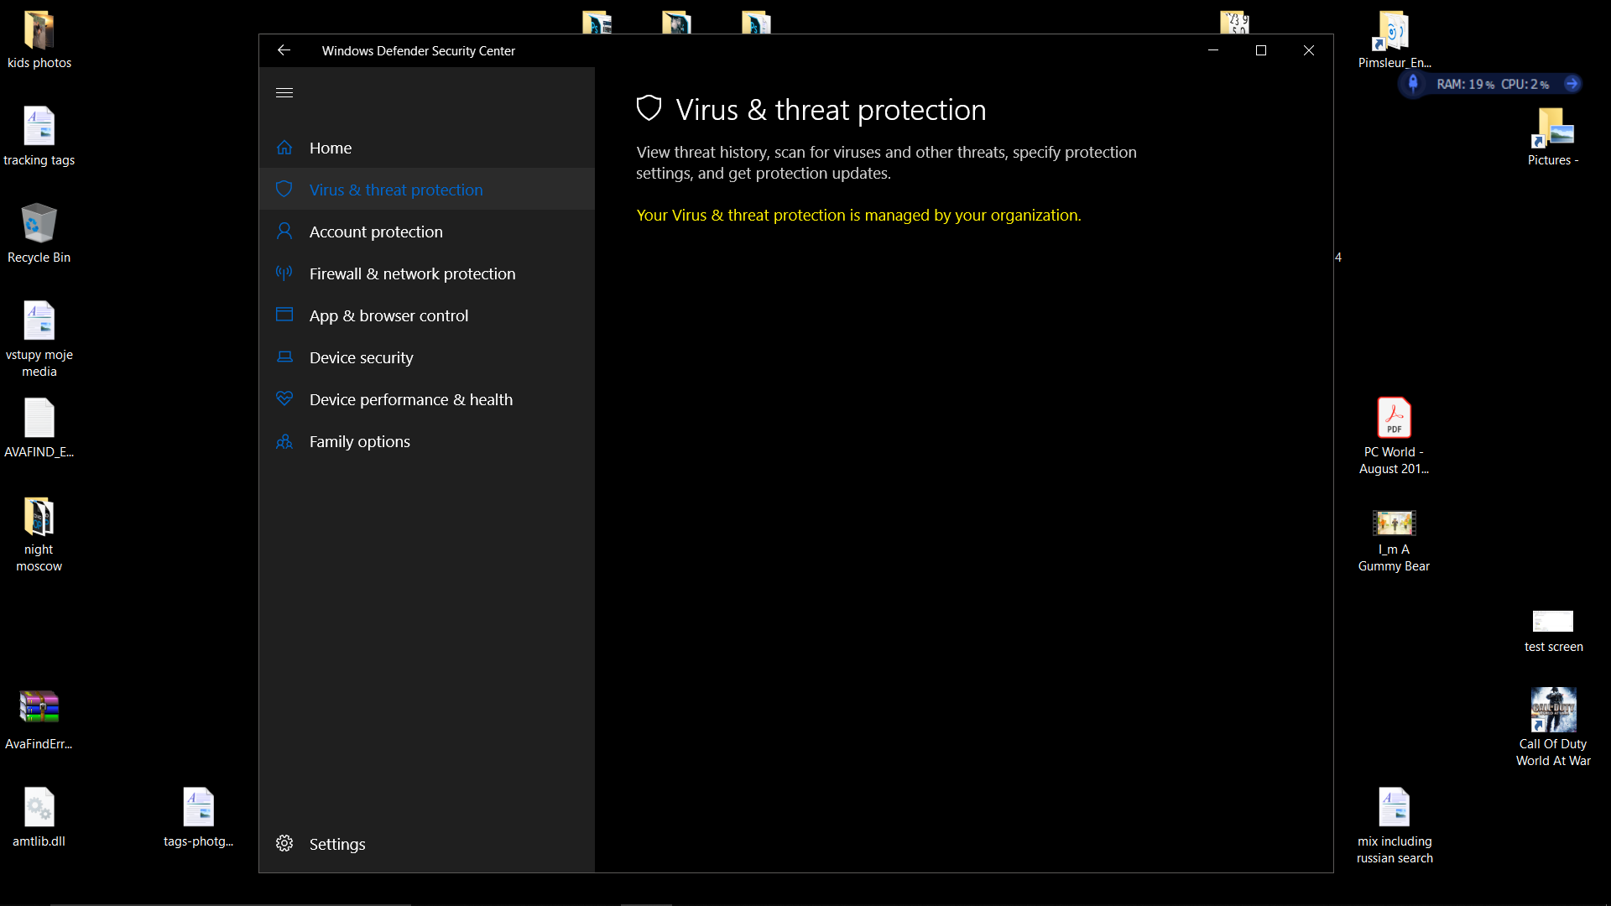The image size is (1611, 906).
Task: Select the night moscow folder icon
Action: click(39, 534)
